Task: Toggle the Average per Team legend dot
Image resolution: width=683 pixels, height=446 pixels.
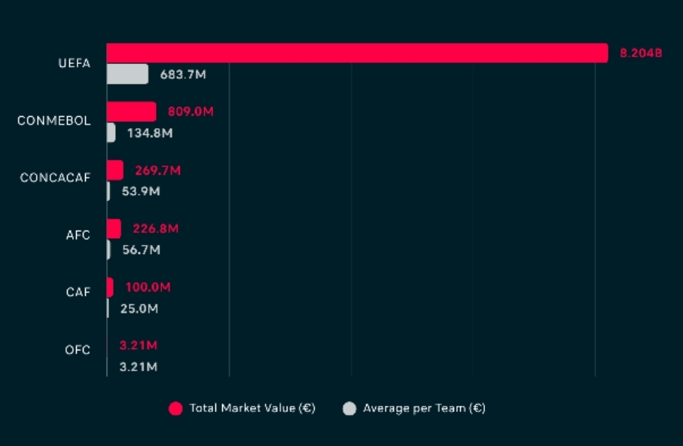Action: click(349, 408)
